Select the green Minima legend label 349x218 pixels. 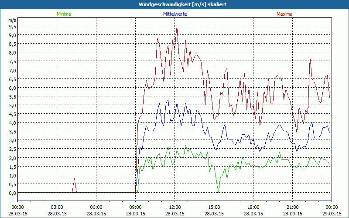click(x=64, y=14)
